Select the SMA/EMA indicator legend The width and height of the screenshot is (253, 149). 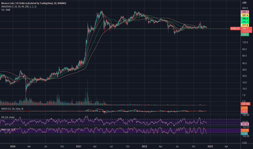point(19,7)
